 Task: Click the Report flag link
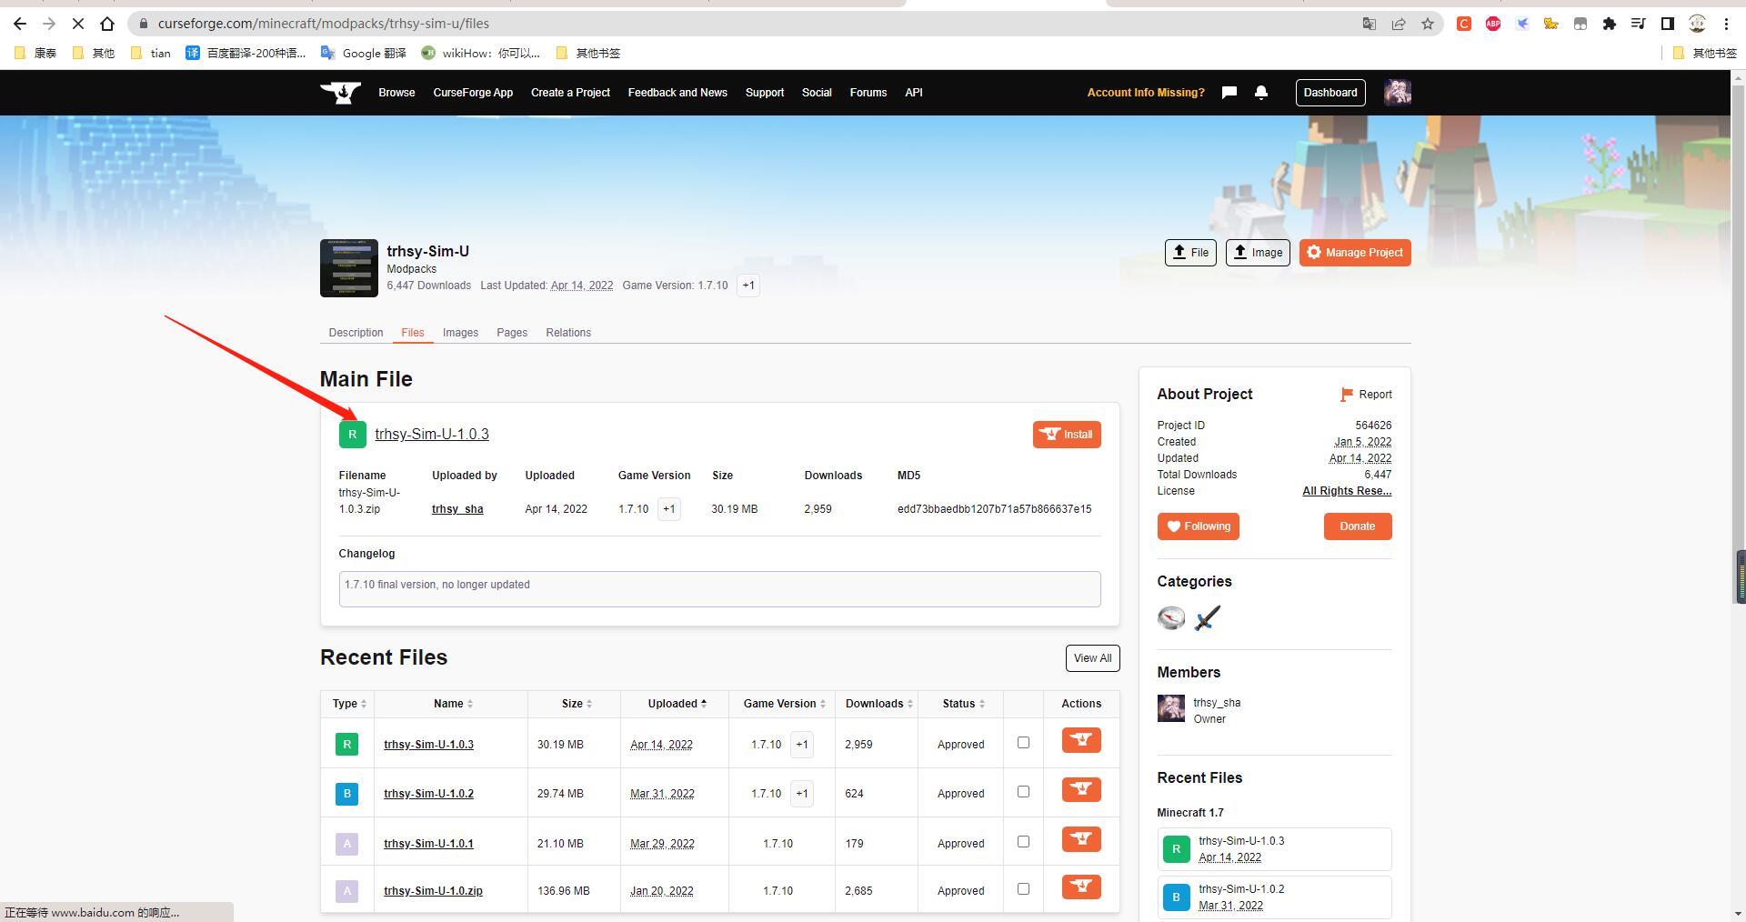[1366, 395]
